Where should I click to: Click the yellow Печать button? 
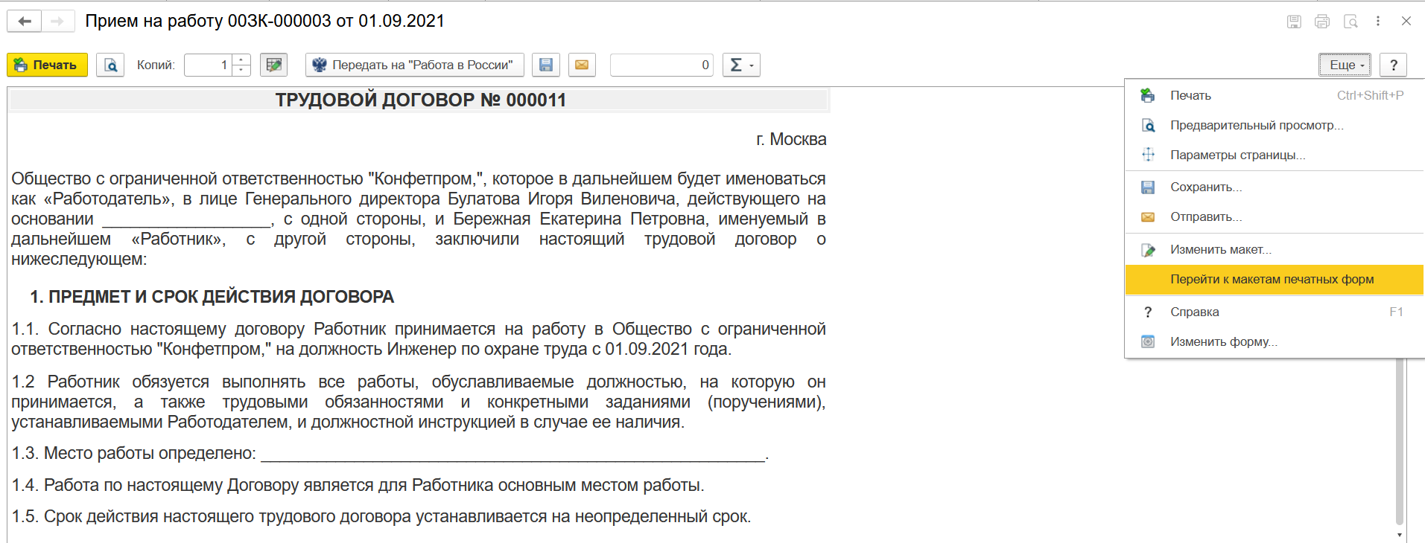(47, 65)
